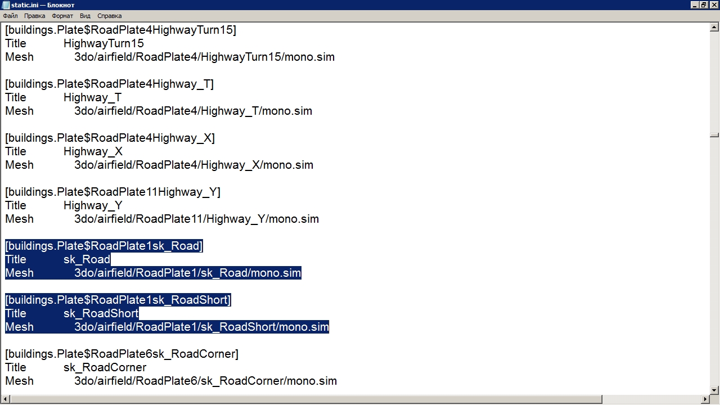Click the line 'Title Highway_Y'
Viewport: 720px width, 405px height.
click(64, 205)
